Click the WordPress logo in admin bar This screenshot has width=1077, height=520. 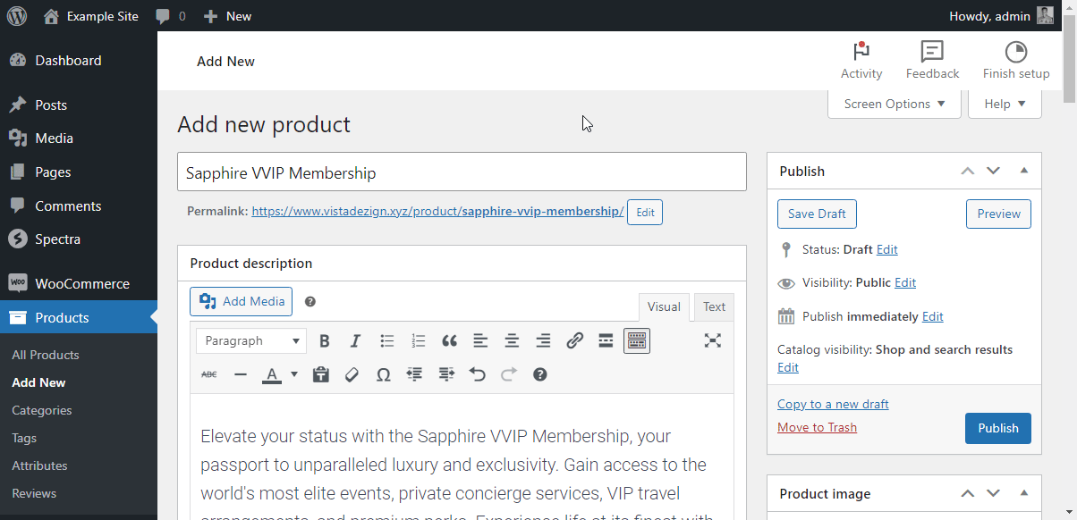pyautogui.click(x=17, y=16)
